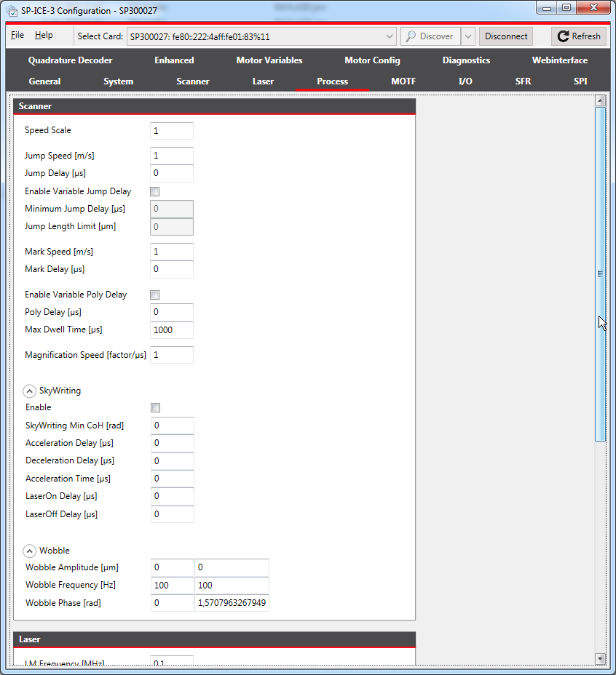Click the first Wobble Phase field
This screenshot has width=616, height=675.
(x=173, y=603)
